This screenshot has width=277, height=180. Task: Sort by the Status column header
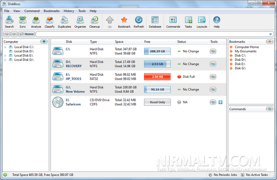click(182, 42)
